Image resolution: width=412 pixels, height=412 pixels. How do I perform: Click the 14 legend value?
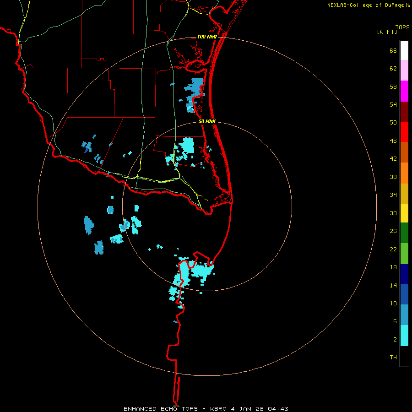click(393, 285)
